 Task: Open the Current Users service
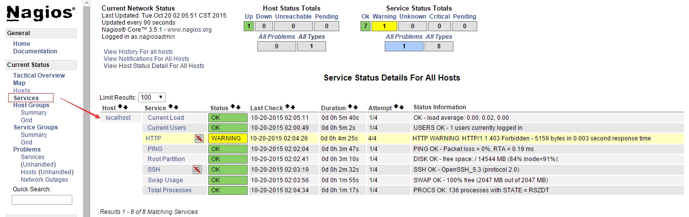click(167, 128)
